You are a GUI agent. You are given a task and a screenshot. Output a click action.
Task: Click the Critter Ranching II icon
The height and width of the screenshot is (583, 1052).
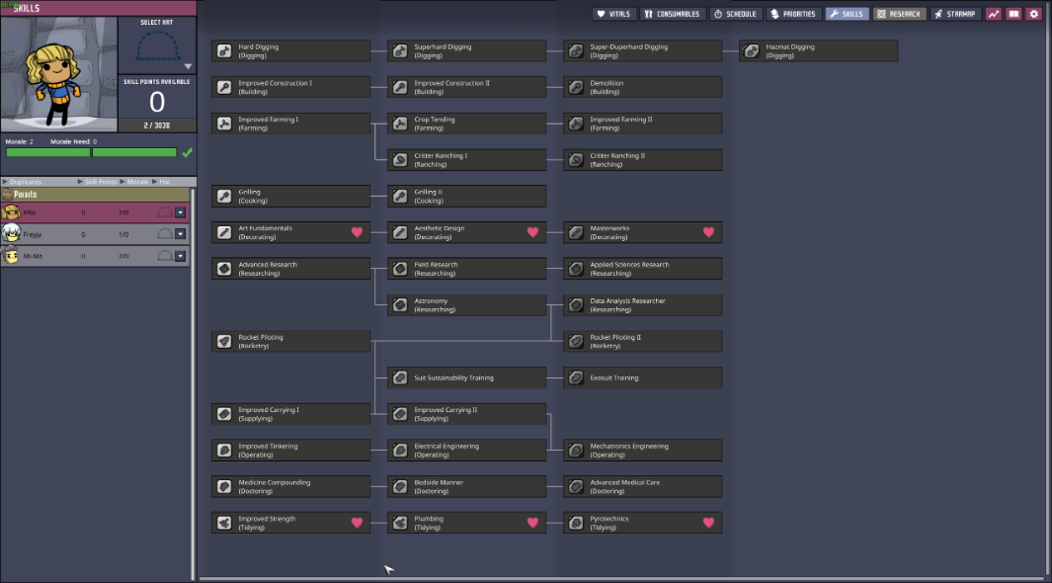(x=576, y=160)
